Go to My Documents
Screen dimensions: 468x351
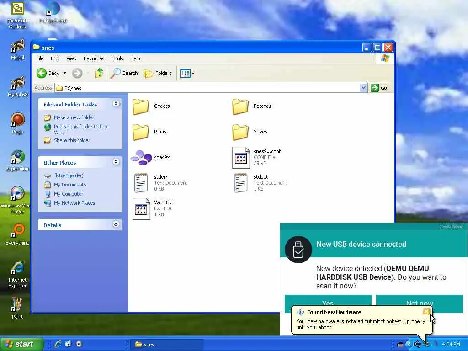click(x=70, y=185)
